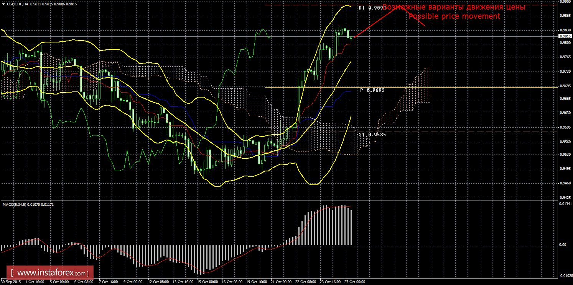Click the 15 Oct 00:00 time label

[208, 282]
